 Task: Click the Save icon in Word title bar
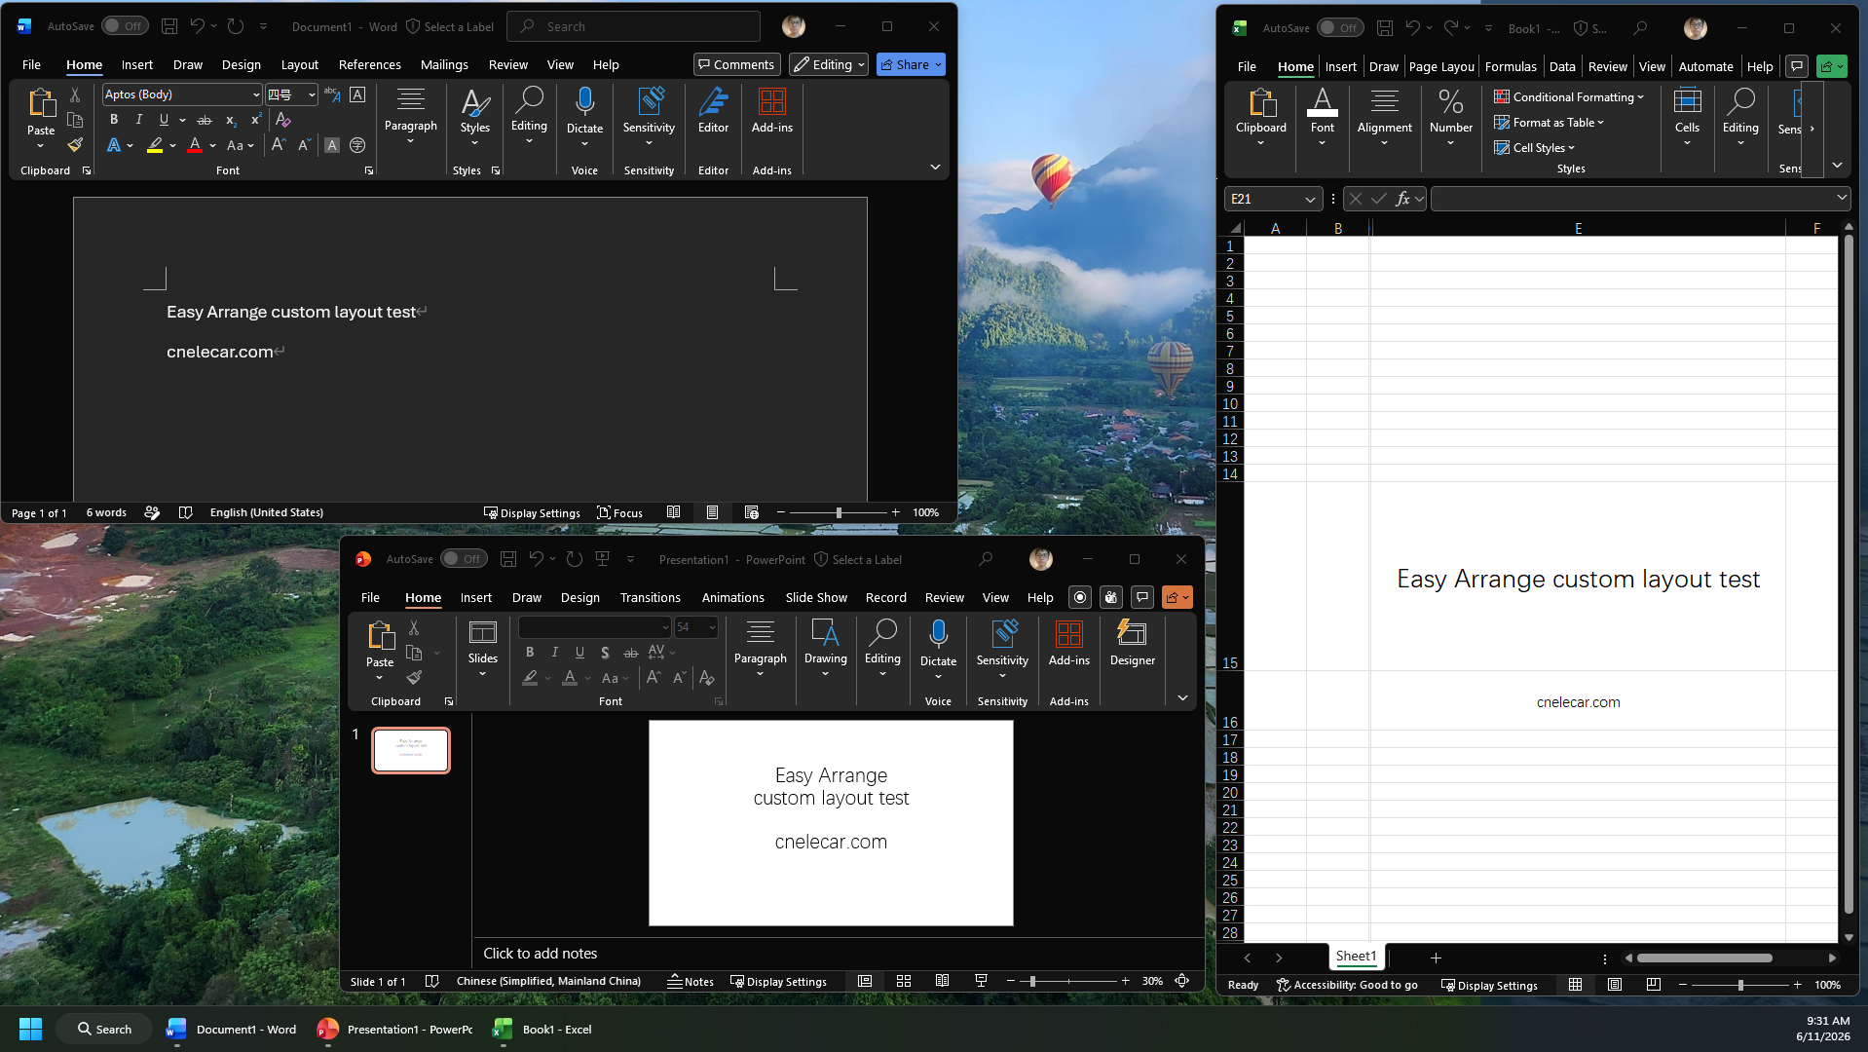169,26
